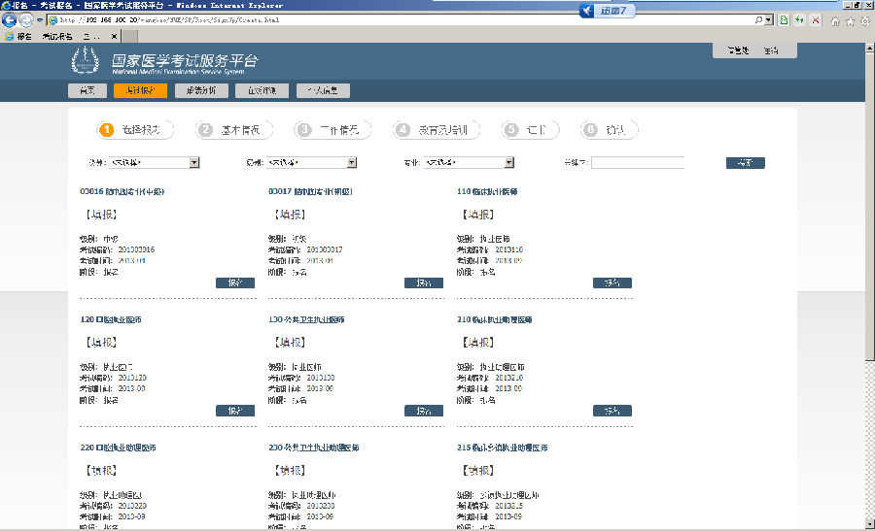This screenshot has width=875, height=531.
Task: Select step 3 工作情况 indicator
Action: click(333, 130)
